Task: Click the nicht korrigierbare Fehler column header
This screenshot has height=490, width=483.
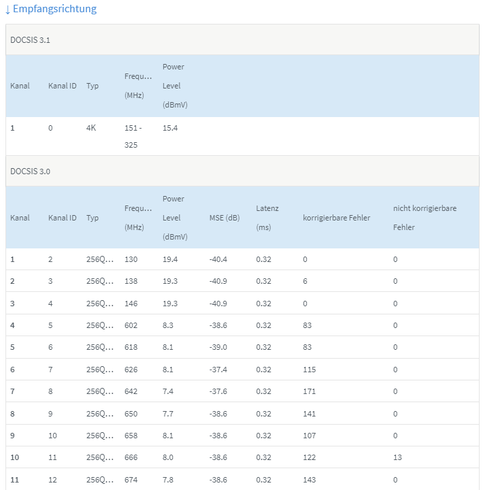Action: click(424, 217)
